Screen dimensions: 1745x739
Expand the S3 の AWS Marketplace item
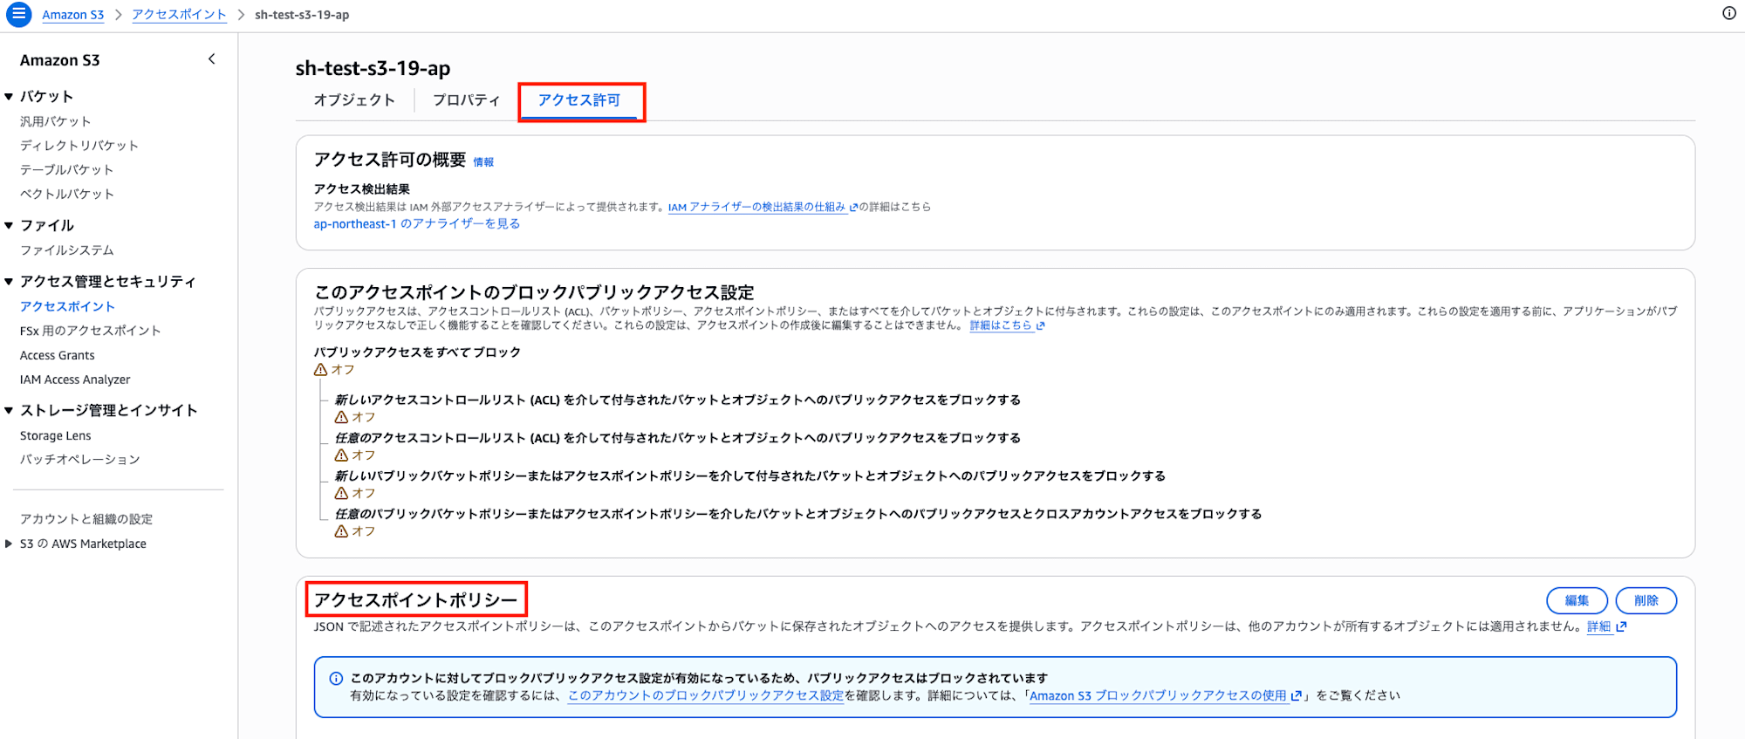coord(9,544)
